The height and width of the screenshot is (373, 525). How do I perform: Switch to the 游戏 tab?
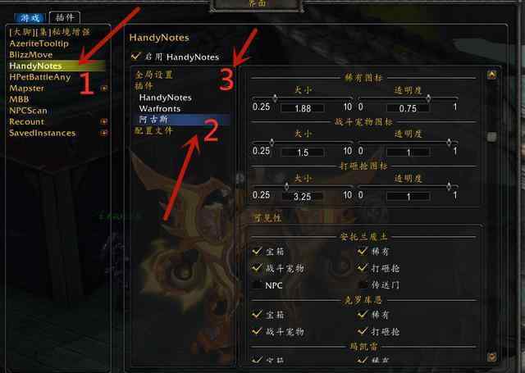[x=30, y=18]
